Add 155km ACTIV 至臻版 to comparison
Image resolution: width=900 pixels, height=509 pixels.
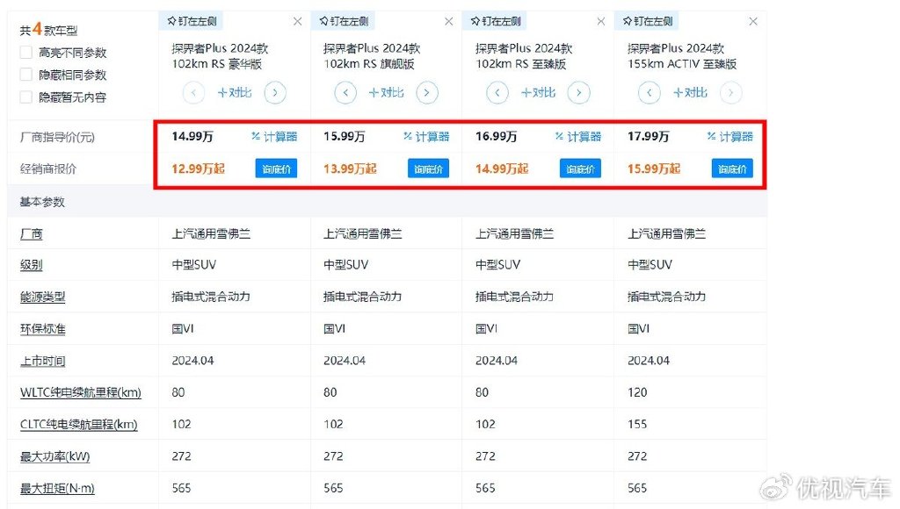tap(691, 92)
